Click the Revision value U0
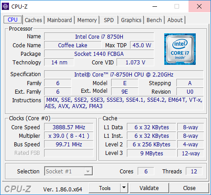The height and width of the screenshot is (195, 211). (190, 91)
